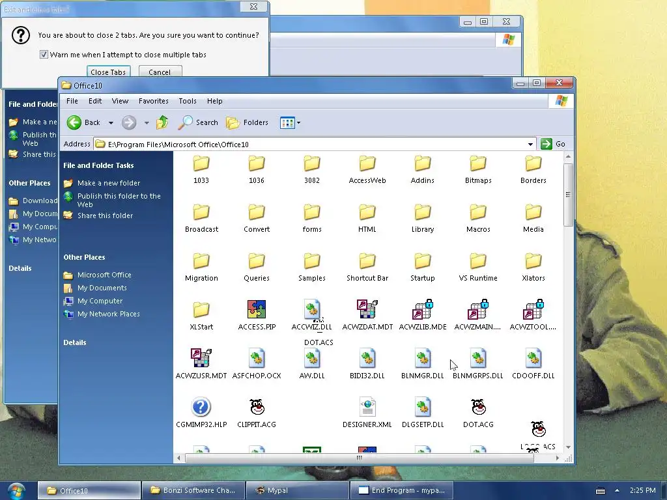Select the CLIPPIT.ACG agent icon
The height and width of the screenshot is (500, 667).
[x=257, y=407]
